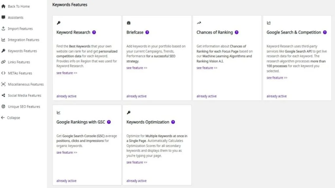
Task: Click the target icon beside Unique SEO Features
Action: pyautogui.click(x=3, y=106)
